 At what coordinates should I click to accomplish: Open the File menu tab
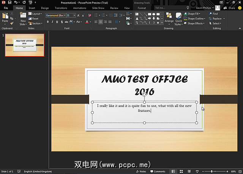6,8
